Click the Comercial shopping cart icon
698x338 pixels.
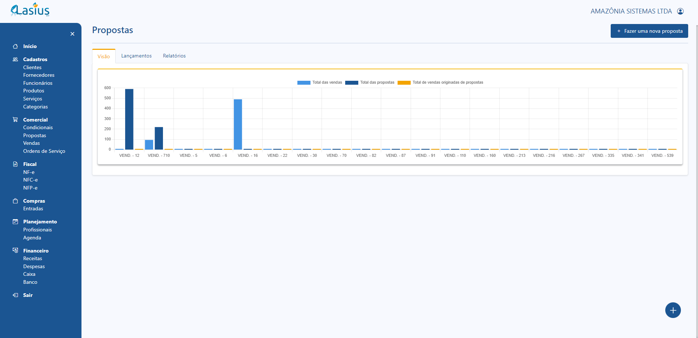pyautogui.click(x=15, y=120)
